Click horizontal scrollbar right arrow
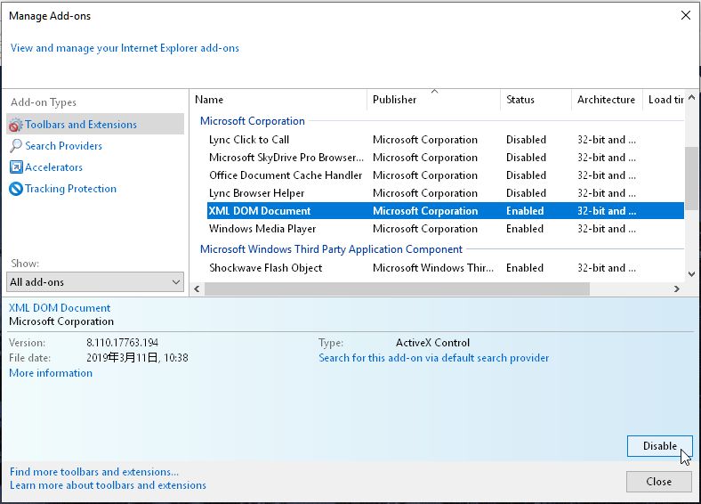The image size is (701, 504). coord(677,289)
